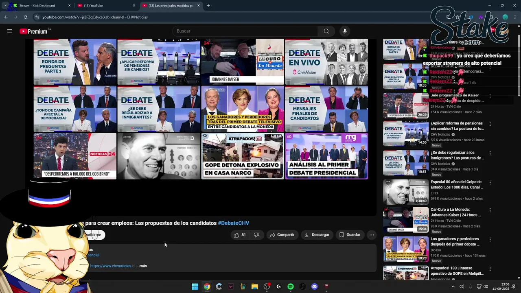Viewport: 521px width, 293px height.
Task: Click the search magnifier button
Action: (x=326, y=31)
